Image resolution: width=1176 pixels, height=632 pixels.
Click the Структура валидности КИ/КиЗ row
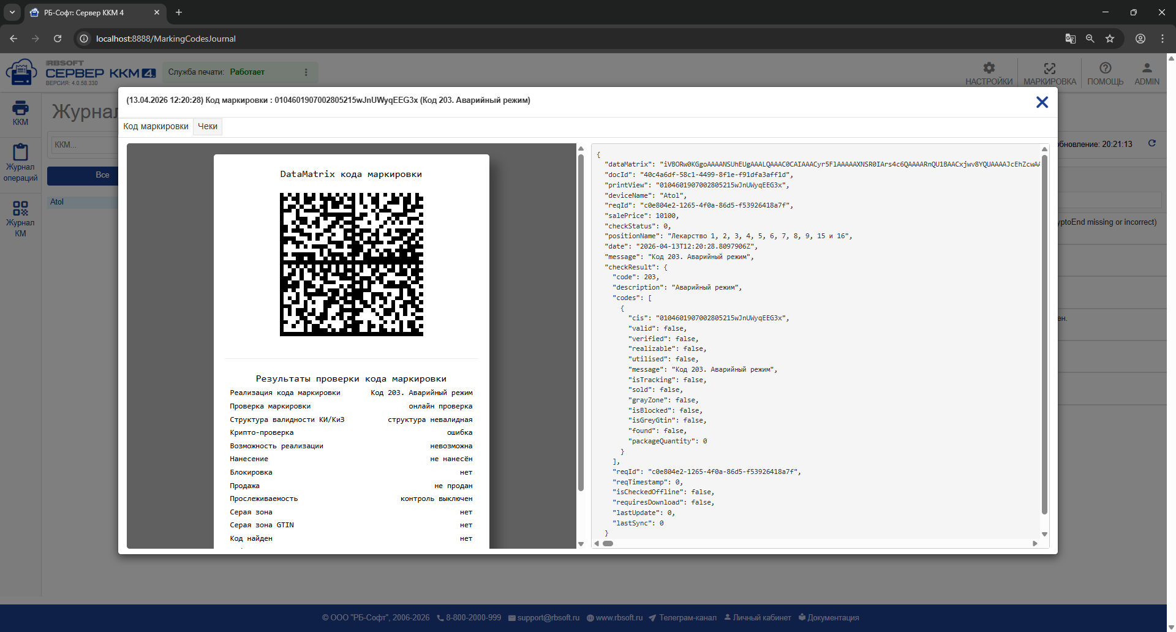click(x=351, y=419)
